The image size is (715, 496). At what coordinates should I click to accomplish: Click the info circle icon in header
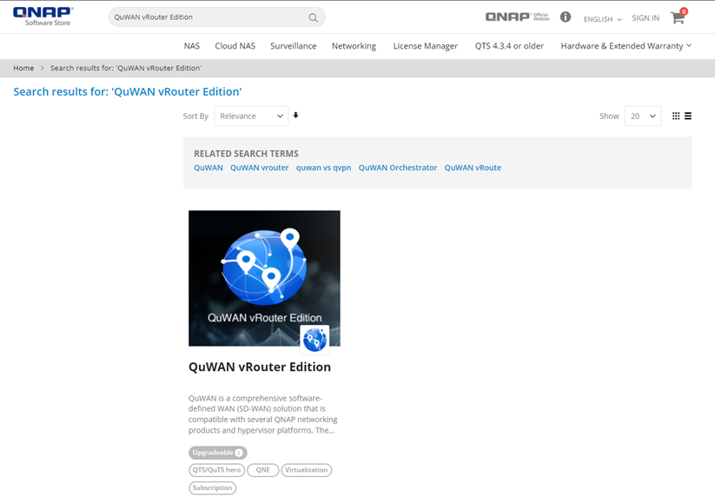(566, 17)
